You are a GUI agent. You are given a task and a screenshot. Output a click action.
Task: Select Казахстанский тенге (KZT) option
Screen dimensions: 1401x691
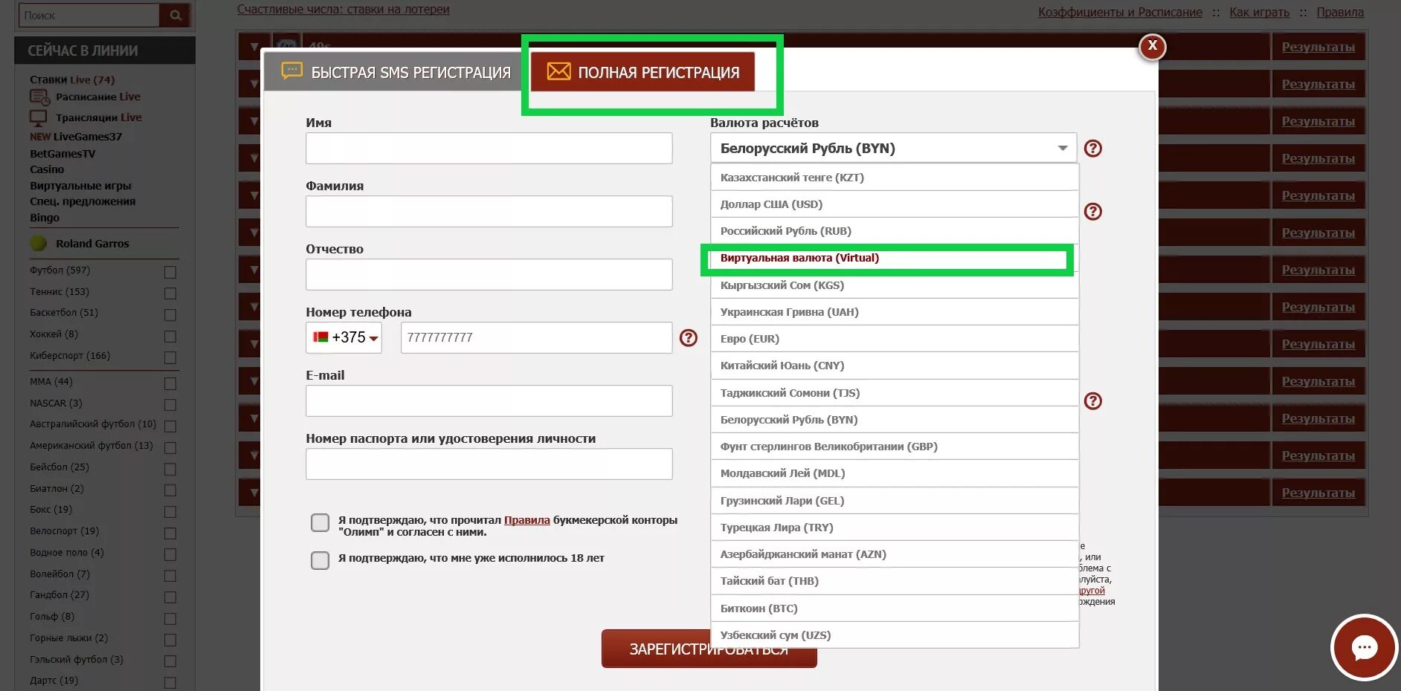click(x=895, y=178)
